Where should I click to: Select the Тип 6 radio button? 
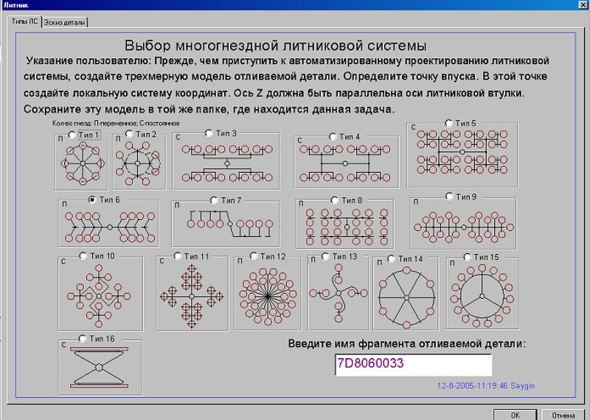(92, 200)
